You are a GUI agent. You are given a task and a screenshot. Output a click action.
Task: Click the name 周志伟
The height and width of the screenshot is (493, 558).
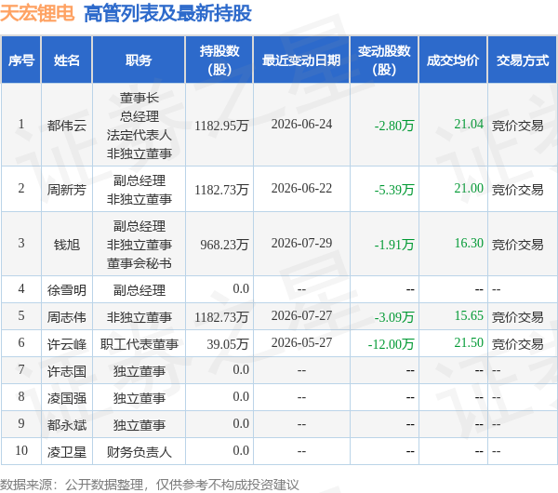(x=67, y=317)
